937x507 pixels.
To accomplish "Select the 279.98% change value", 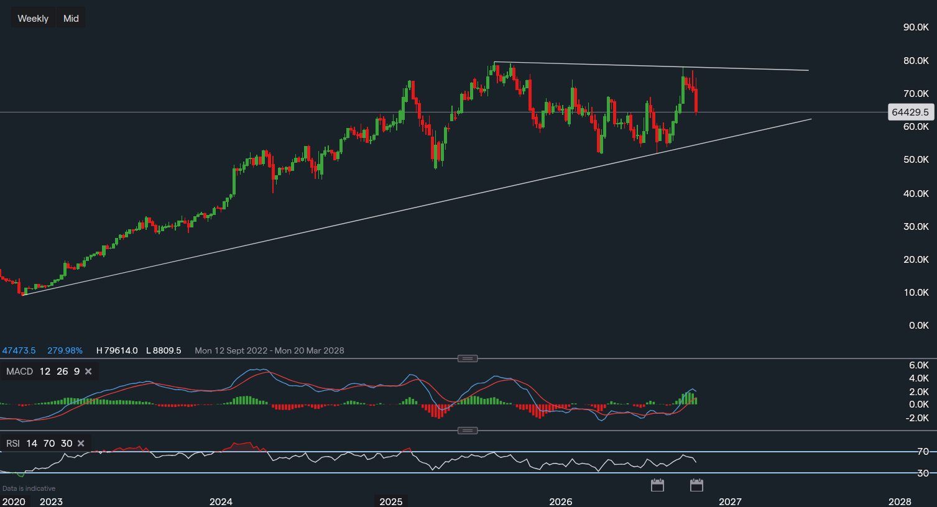I will [x=65, y=350].
